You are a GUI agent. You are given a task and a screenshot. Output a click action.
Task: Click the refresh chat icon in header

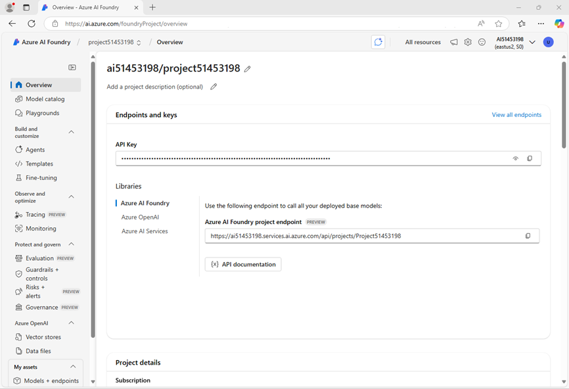[378, 42]
